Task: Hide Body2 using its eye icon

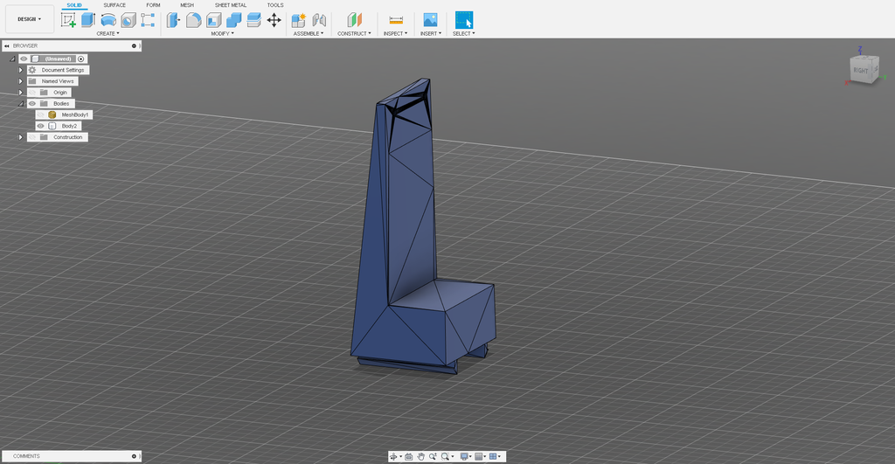Action: pos(40,126)
